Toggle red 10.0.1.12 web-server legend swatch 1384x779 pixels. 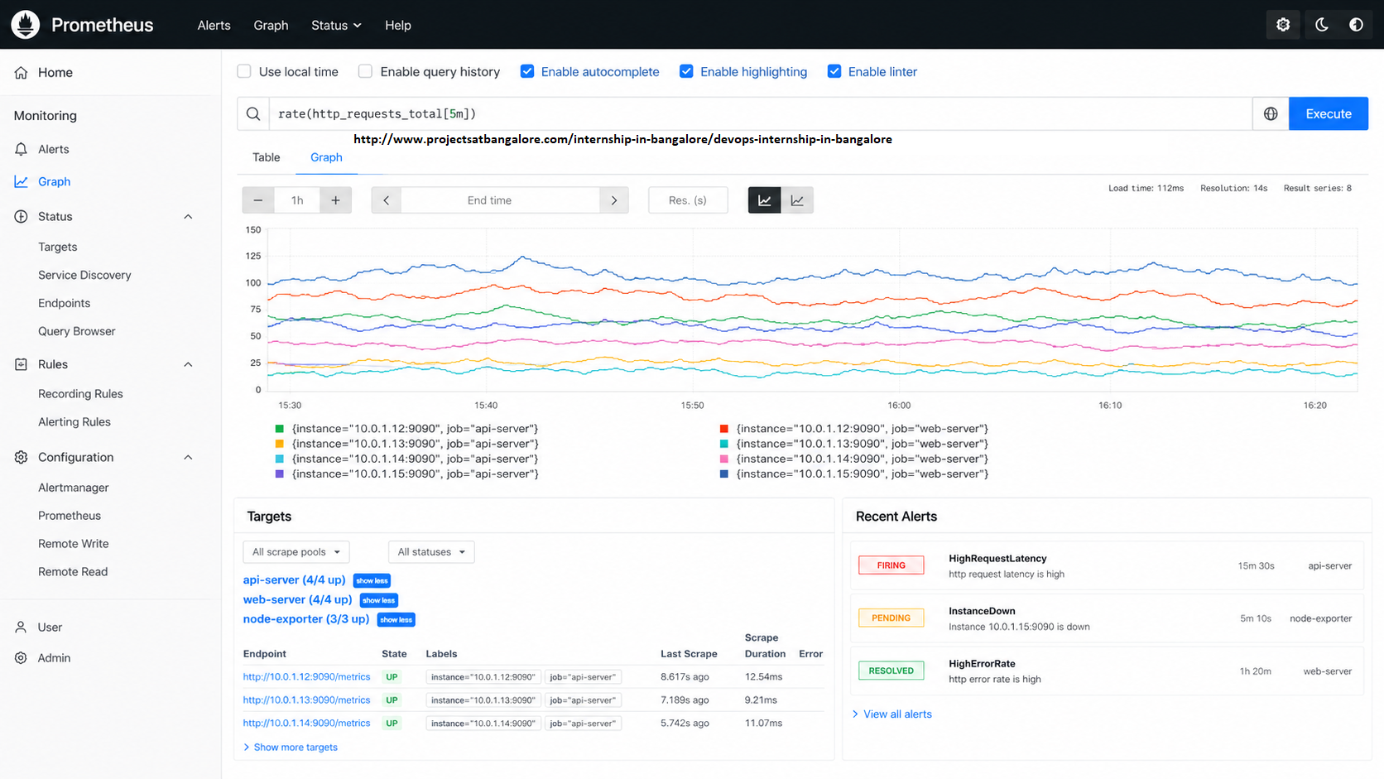(x=724, y=429)
